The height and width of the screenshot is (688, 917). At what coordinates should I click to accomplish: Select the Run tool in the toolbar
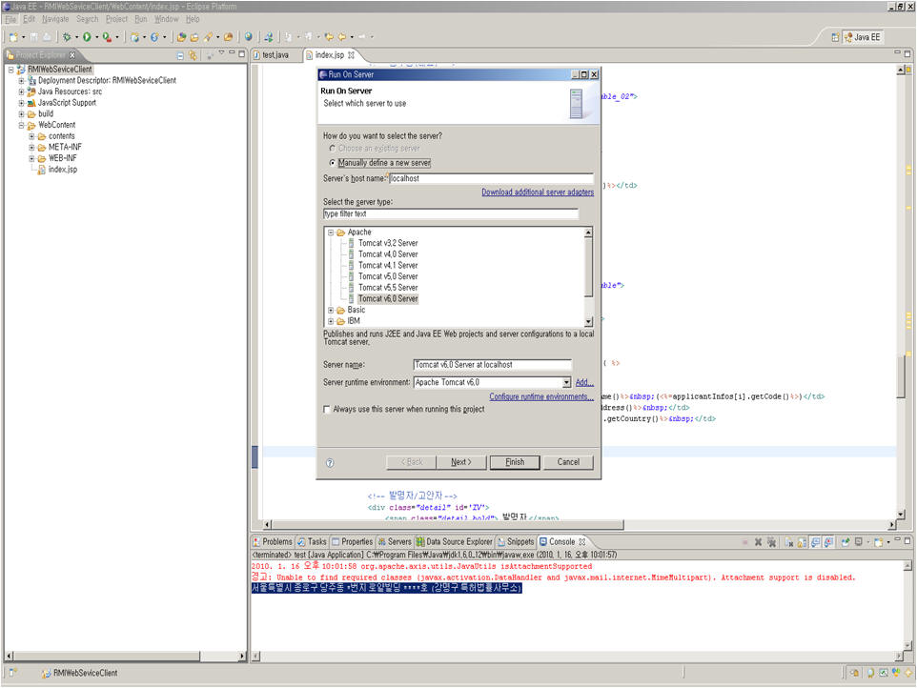[85, 37]
